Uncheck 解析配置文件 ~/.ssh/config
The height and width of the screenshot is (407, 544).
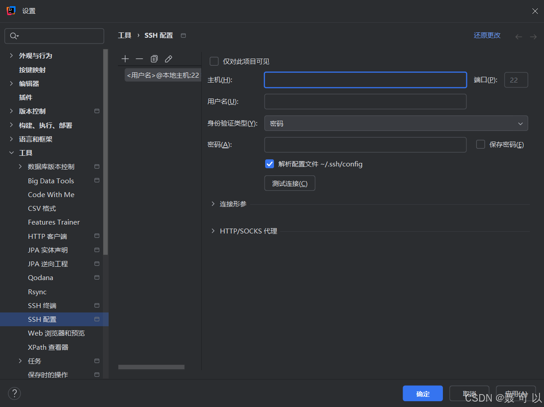pyautogui.click(x=270, y=164)
